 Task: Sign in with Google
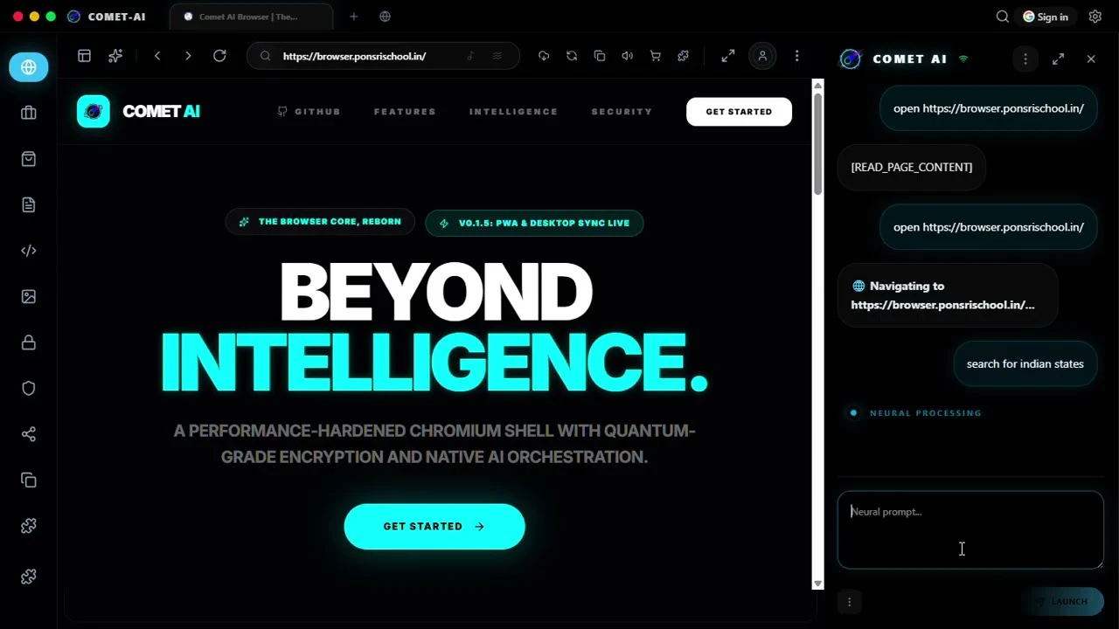click(1046, 17)
